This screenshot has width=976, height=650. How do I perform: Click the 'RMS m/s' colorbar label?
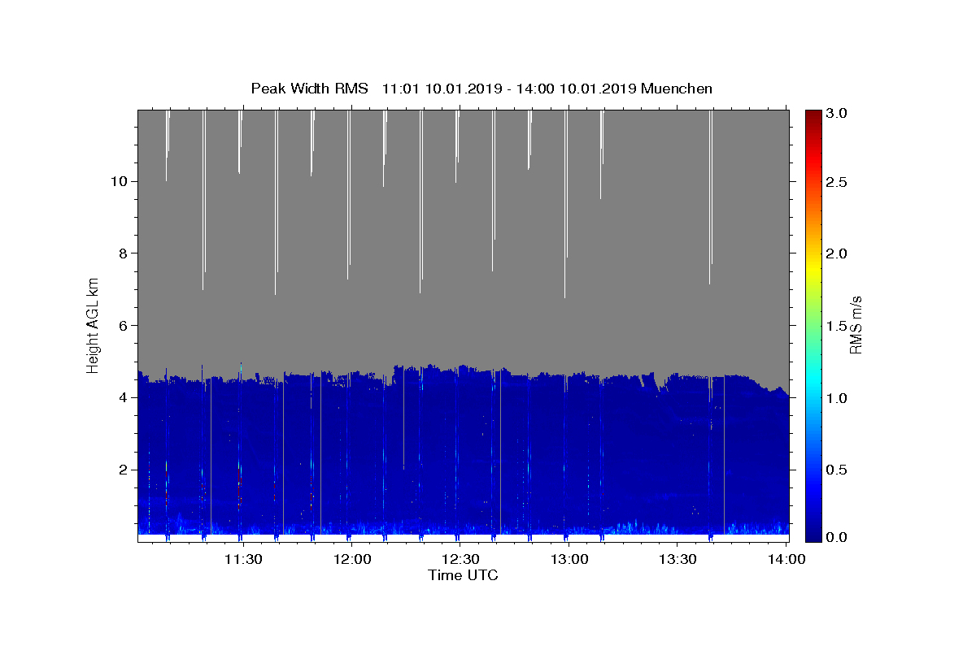855,323
